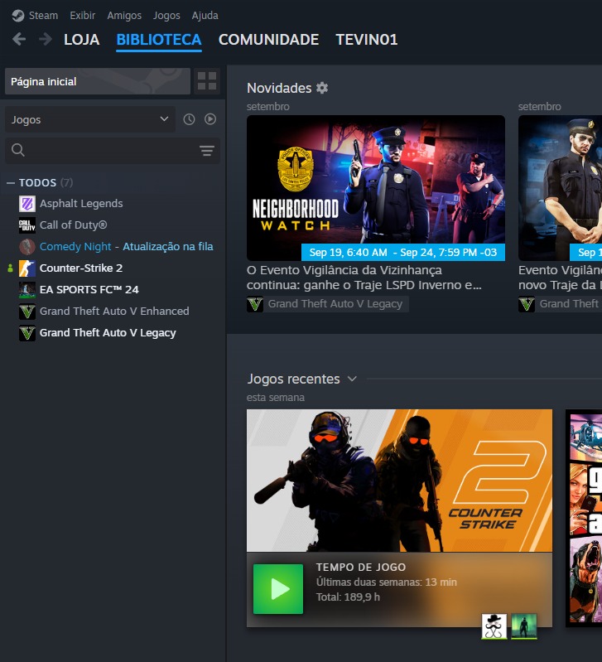Open the TEVIN01 profile tab
The height and width of the screenshot is (662, 602).
pyautogui.click(x=367, y=40)
